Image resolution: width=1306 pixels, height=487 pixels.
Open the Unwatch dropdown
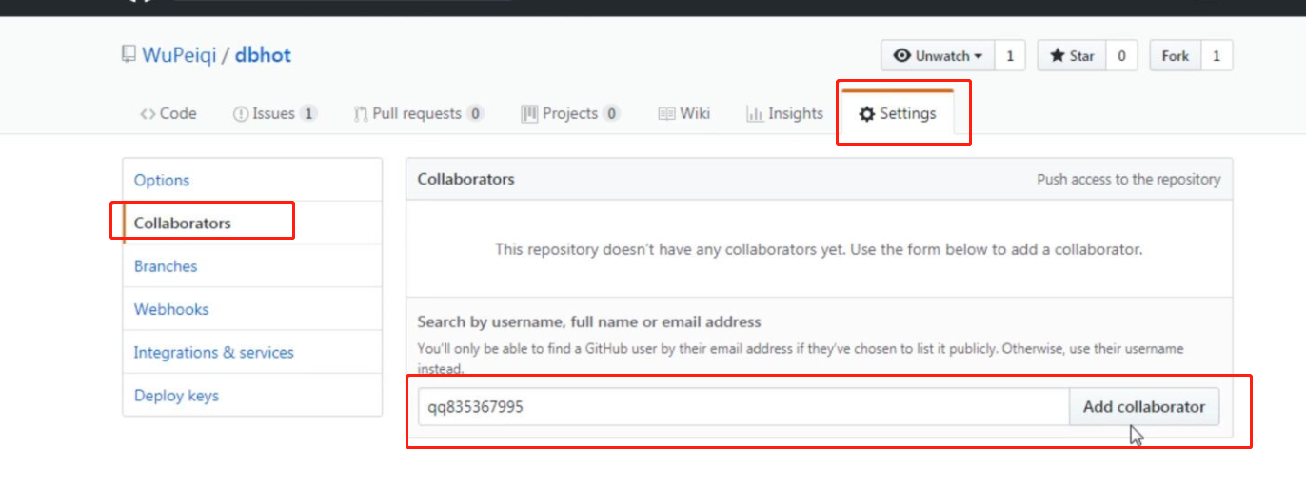pos(938,56)
